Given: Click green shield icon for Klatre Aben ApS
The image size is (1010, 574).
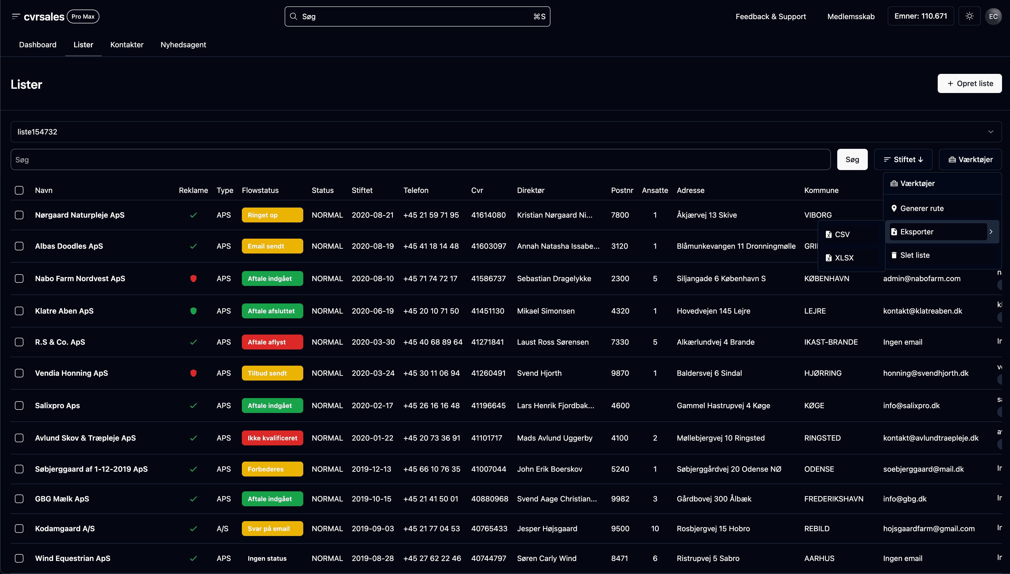Looking at the screenshot, I should coord(193,311).
